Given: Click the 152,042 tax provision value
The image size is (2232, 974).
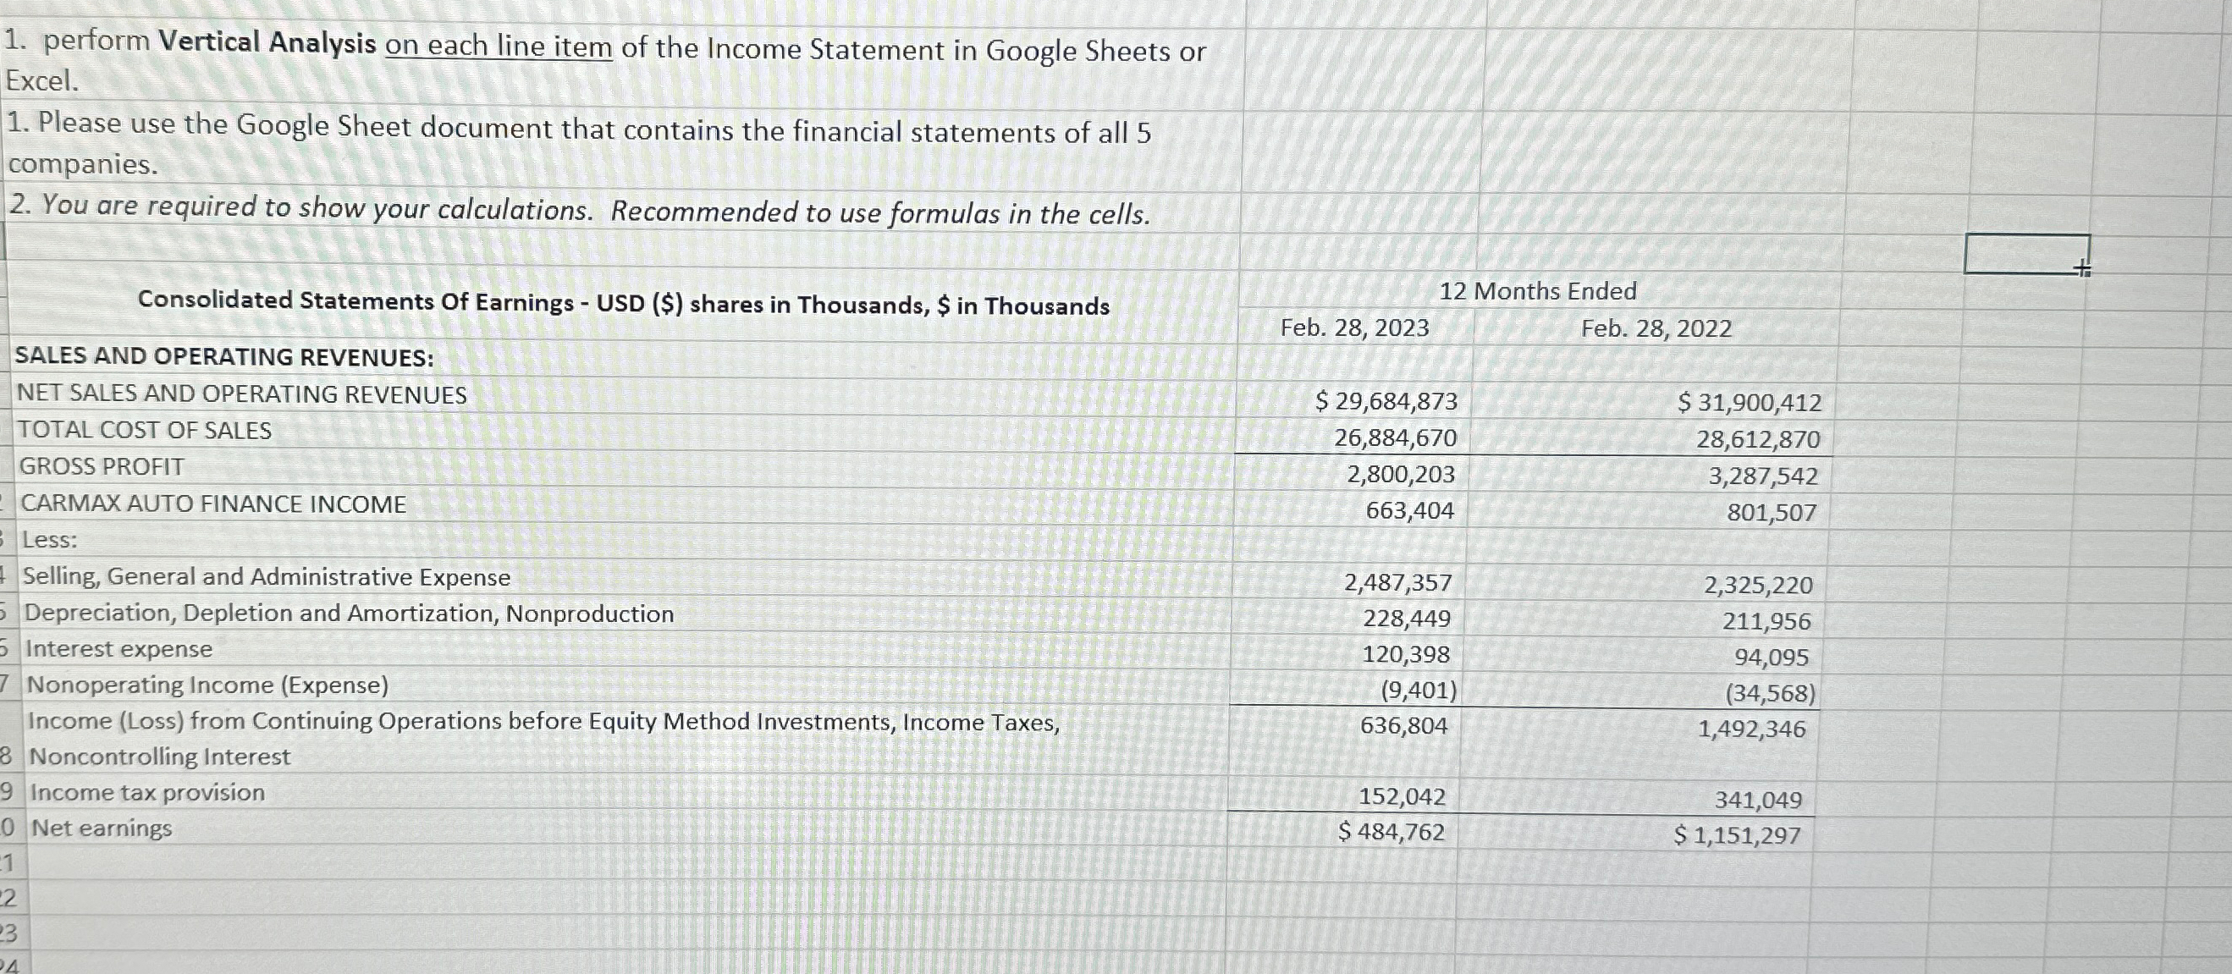Looking at the screenshot, I should (x=1402, y=796).
